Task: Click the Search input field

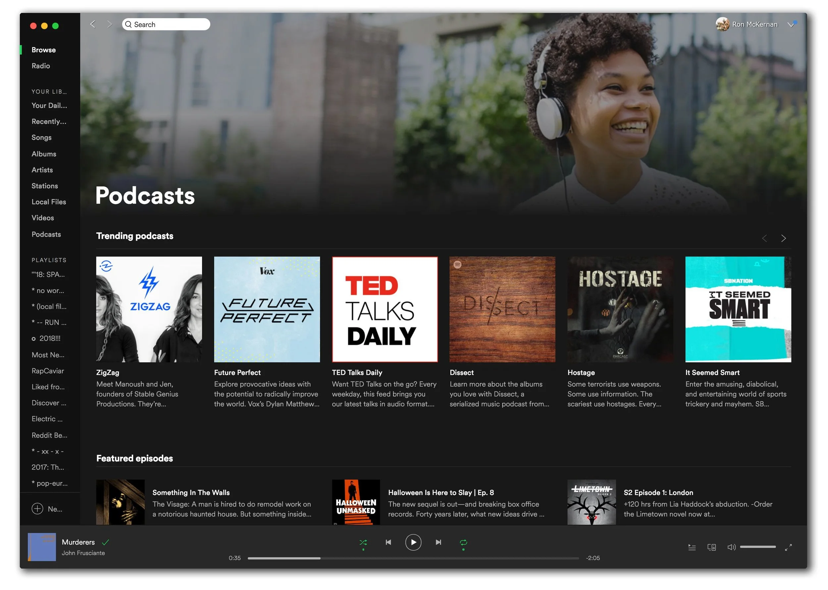Action: click(x=166, y=24)
